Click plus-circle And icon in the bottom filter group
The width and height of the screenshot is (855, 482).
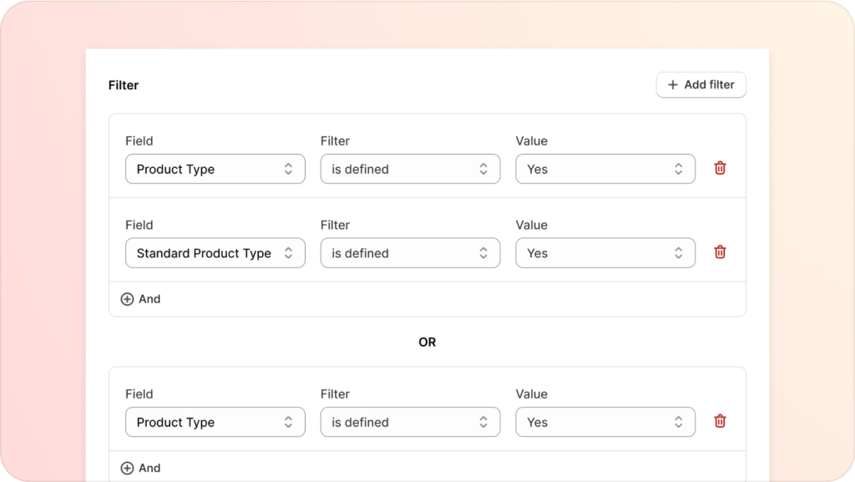coord(128,469)
